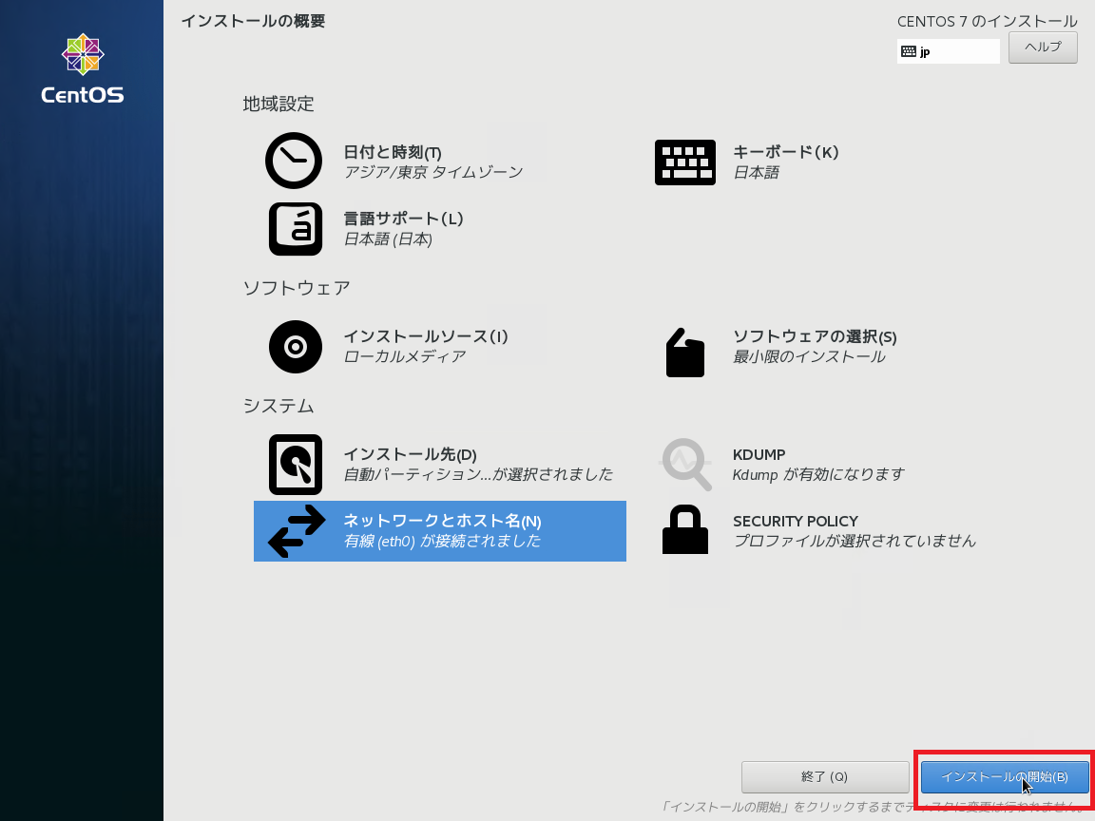
Task: Click the 自動パーティション status text
Action: [x=478, y=475]
